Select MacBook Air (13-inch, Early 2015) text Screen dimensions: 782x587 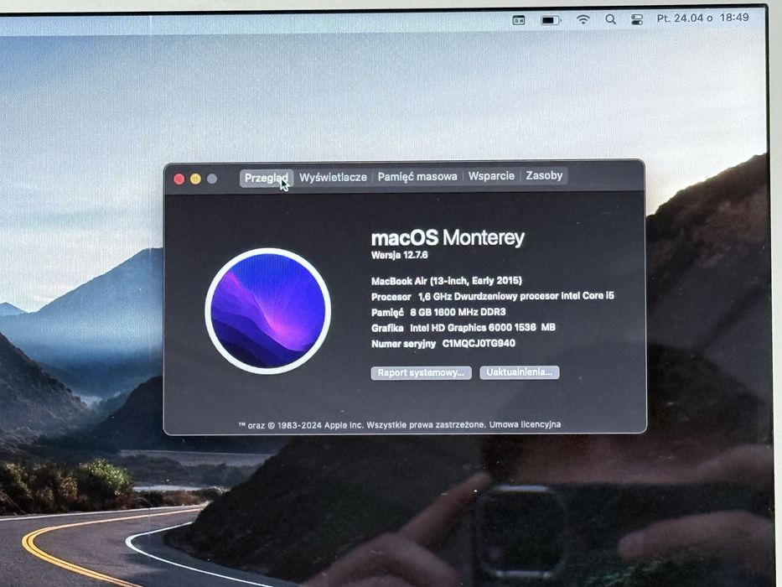click(447, 281)
